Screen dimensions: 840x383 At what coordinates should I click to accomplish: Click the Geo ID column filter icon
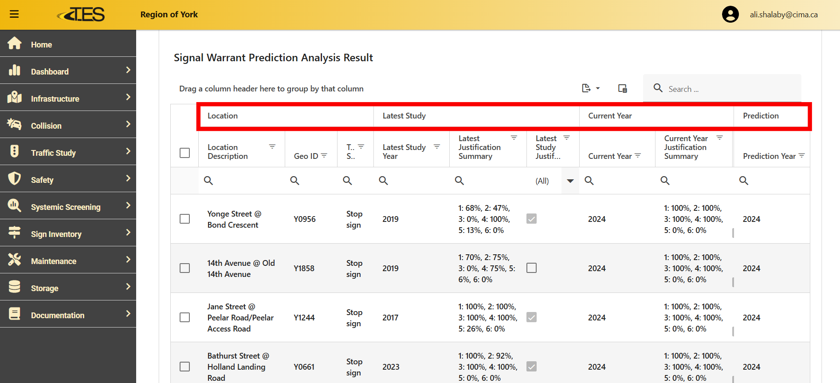pos(324,155)
